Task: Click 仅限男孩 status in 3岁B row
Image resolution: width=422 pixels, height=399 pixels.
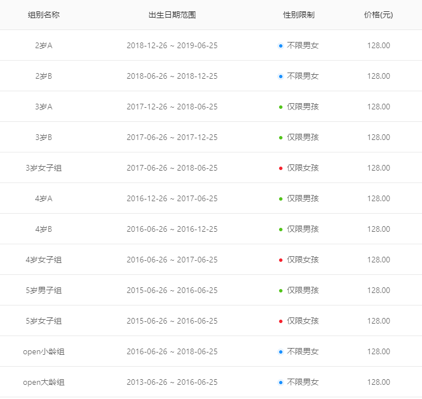Action: click(298, 137)
